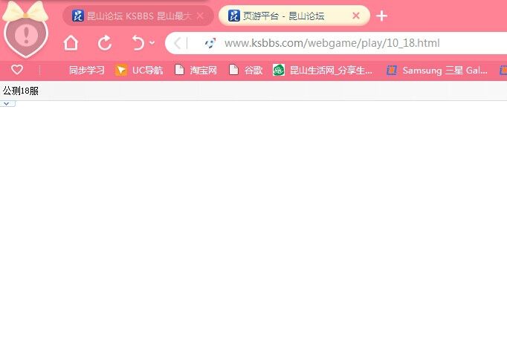Image resolution: width=507 pixels, height=358 pixels.
Task: Click the heart favorites icon in bookmarks bar
Action: 17,70
